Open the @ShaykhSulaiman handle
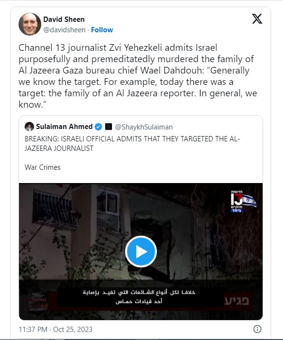This screenshot has height=340, width=283. tap(144, 127)
